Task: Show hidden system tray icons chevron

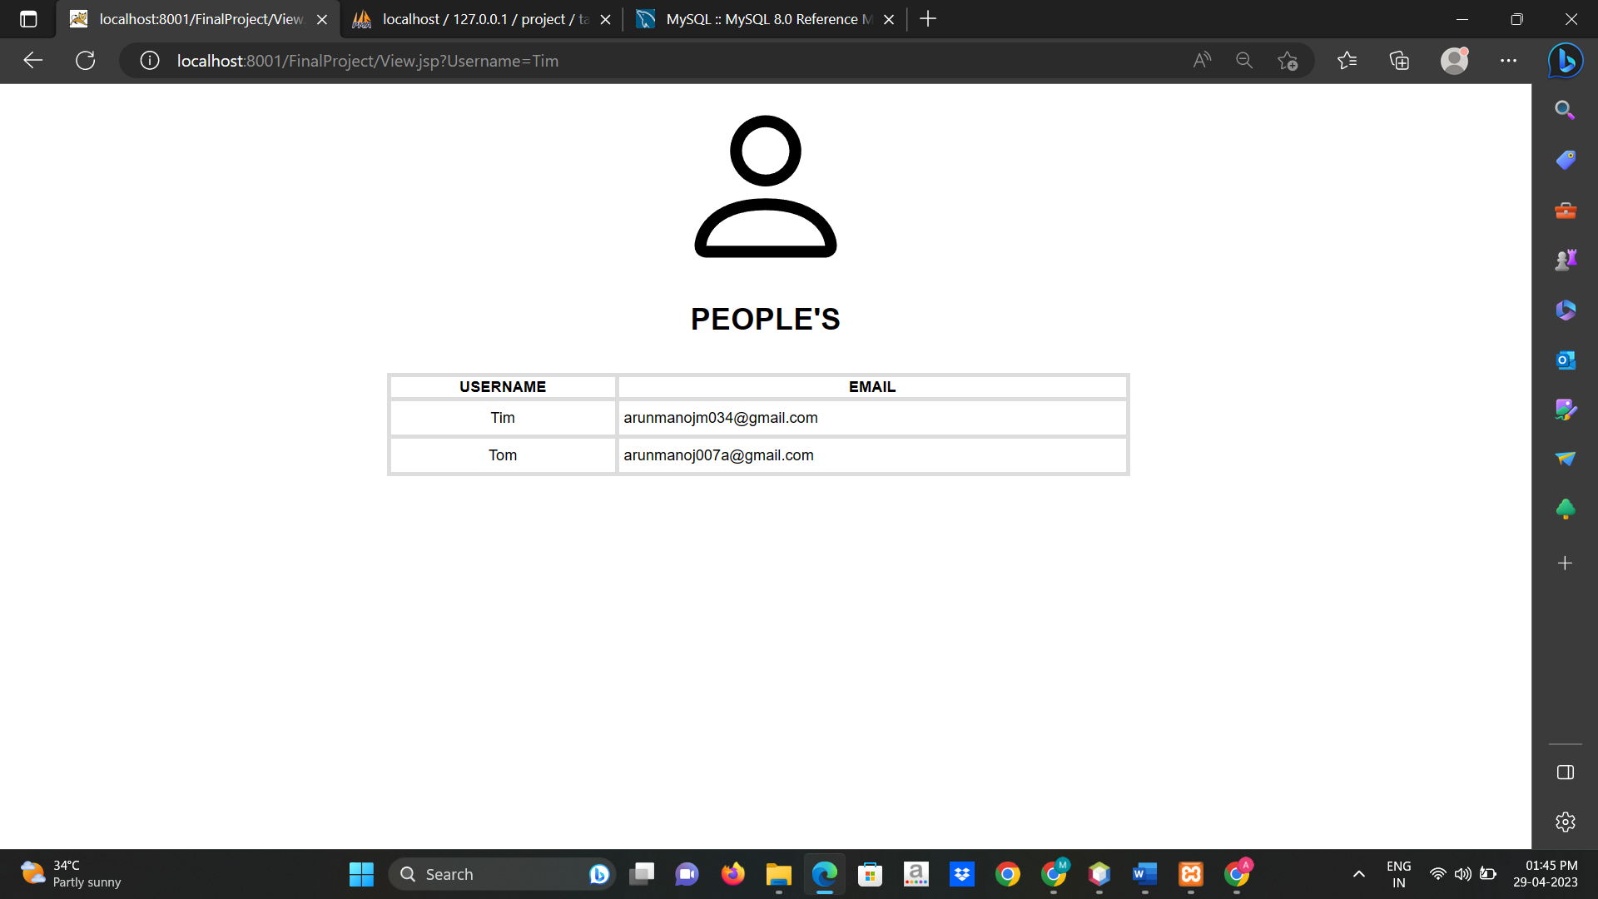Action: (x=1358, y=874)
